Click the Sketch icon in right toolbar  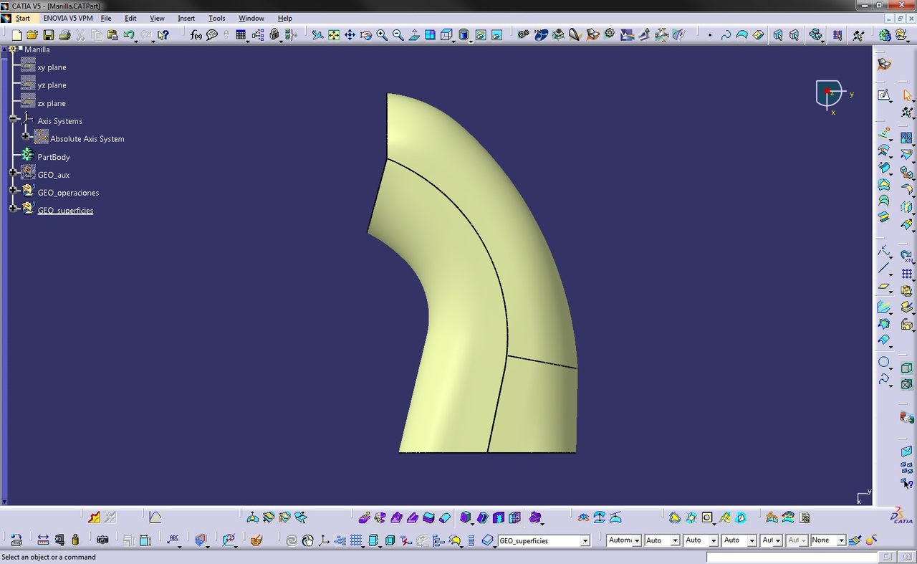(x=884, y=95)
